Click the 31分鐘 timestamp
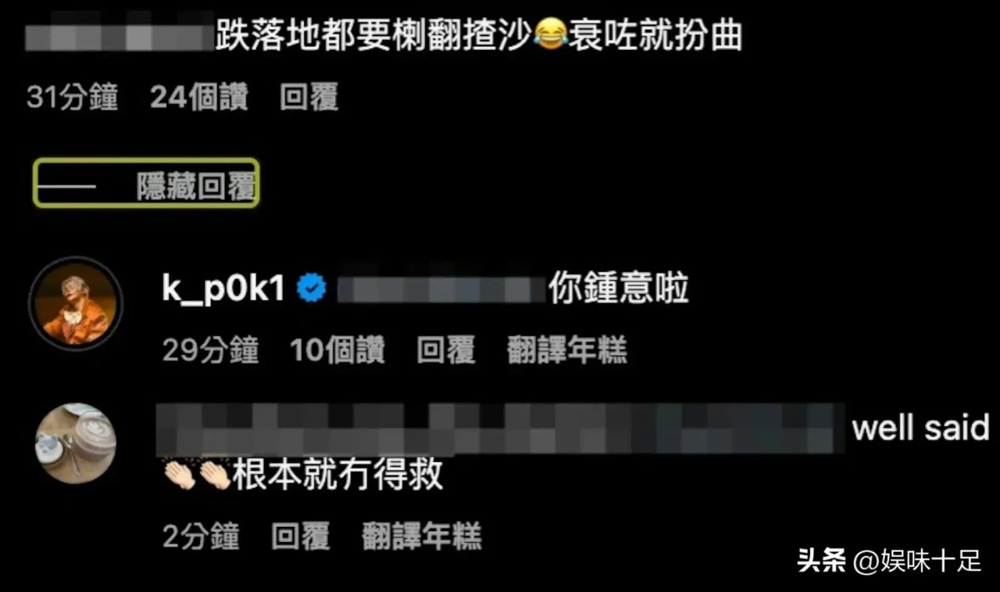Viewport: 1000px width, 592px height. 72,98
